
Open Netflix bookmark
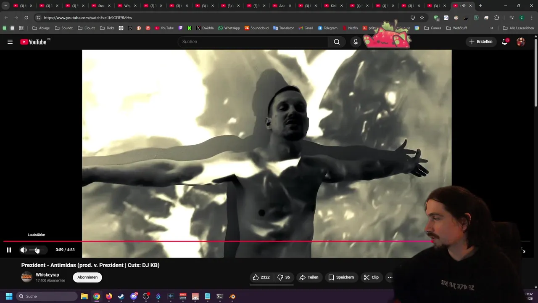[350, 28]
